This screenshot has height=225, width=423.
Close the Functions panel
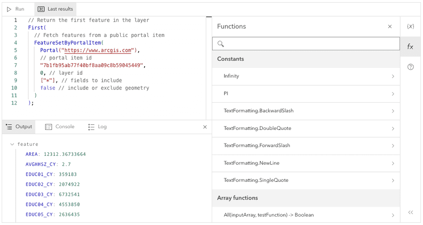pos(390,26)
